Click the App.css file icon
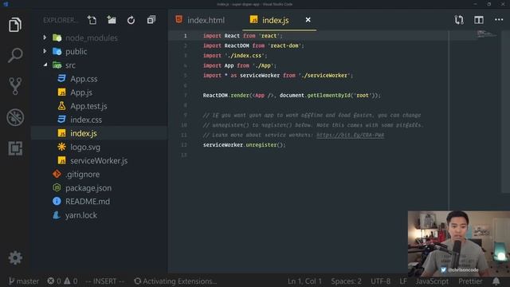This screenshot has width=510, height=287. 61,78
